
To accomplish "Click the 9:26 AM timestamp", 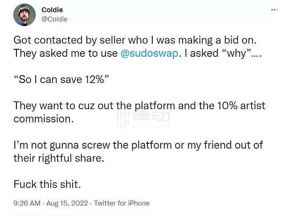I will click(27, 203).
